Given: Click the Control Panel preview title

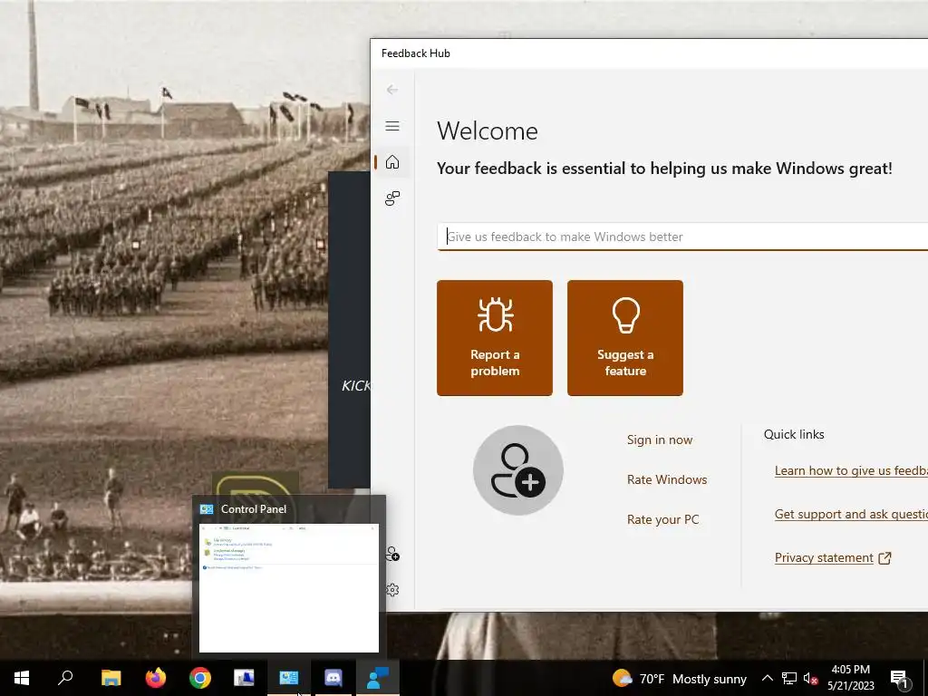Looking at the screenshot, I should tap(254, 509).
